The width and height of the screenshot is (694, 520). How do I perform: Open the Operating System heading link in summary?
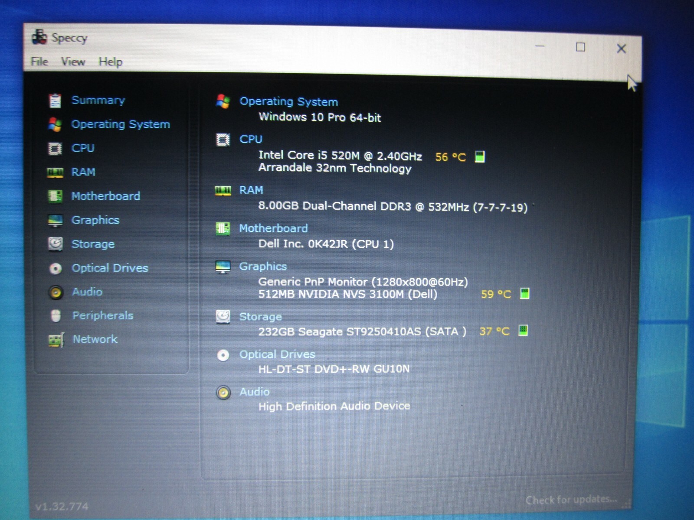click(289, 101)
